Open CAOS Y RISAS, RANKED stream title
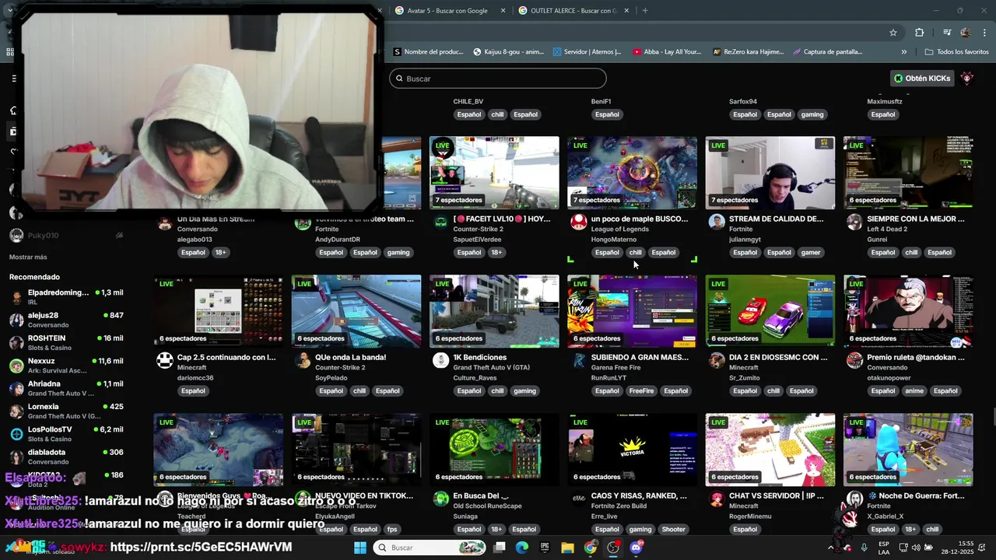 coord(639,496)
